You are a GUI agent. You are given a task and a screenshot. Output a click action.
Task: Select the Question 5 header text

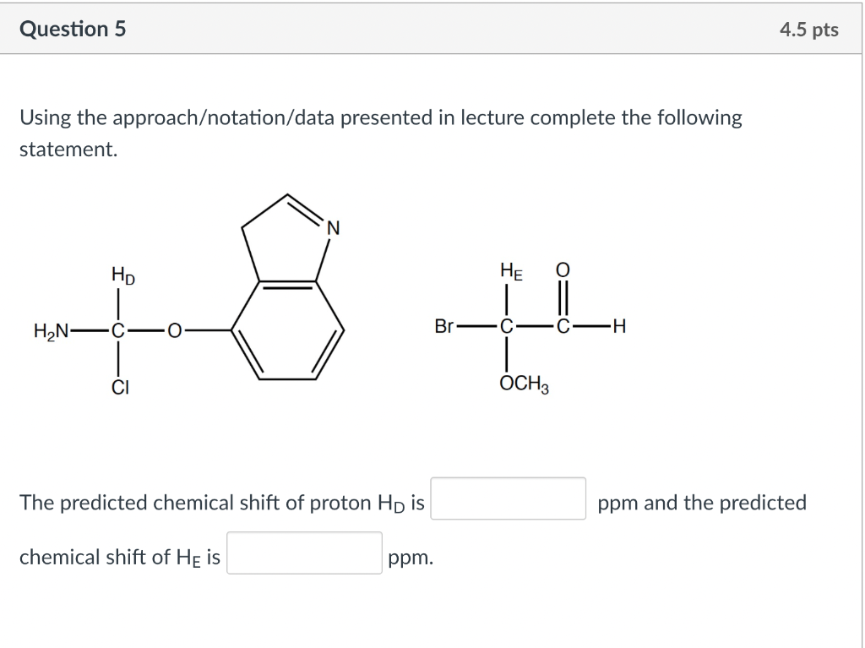73,28
